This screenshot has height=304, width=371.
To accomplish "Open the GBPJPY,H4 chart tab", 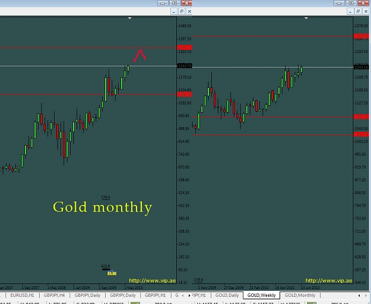I will [54, 295].
